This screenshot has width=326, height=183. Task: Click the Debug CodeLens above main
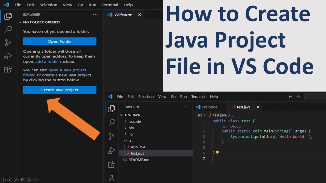coord(236,126)
